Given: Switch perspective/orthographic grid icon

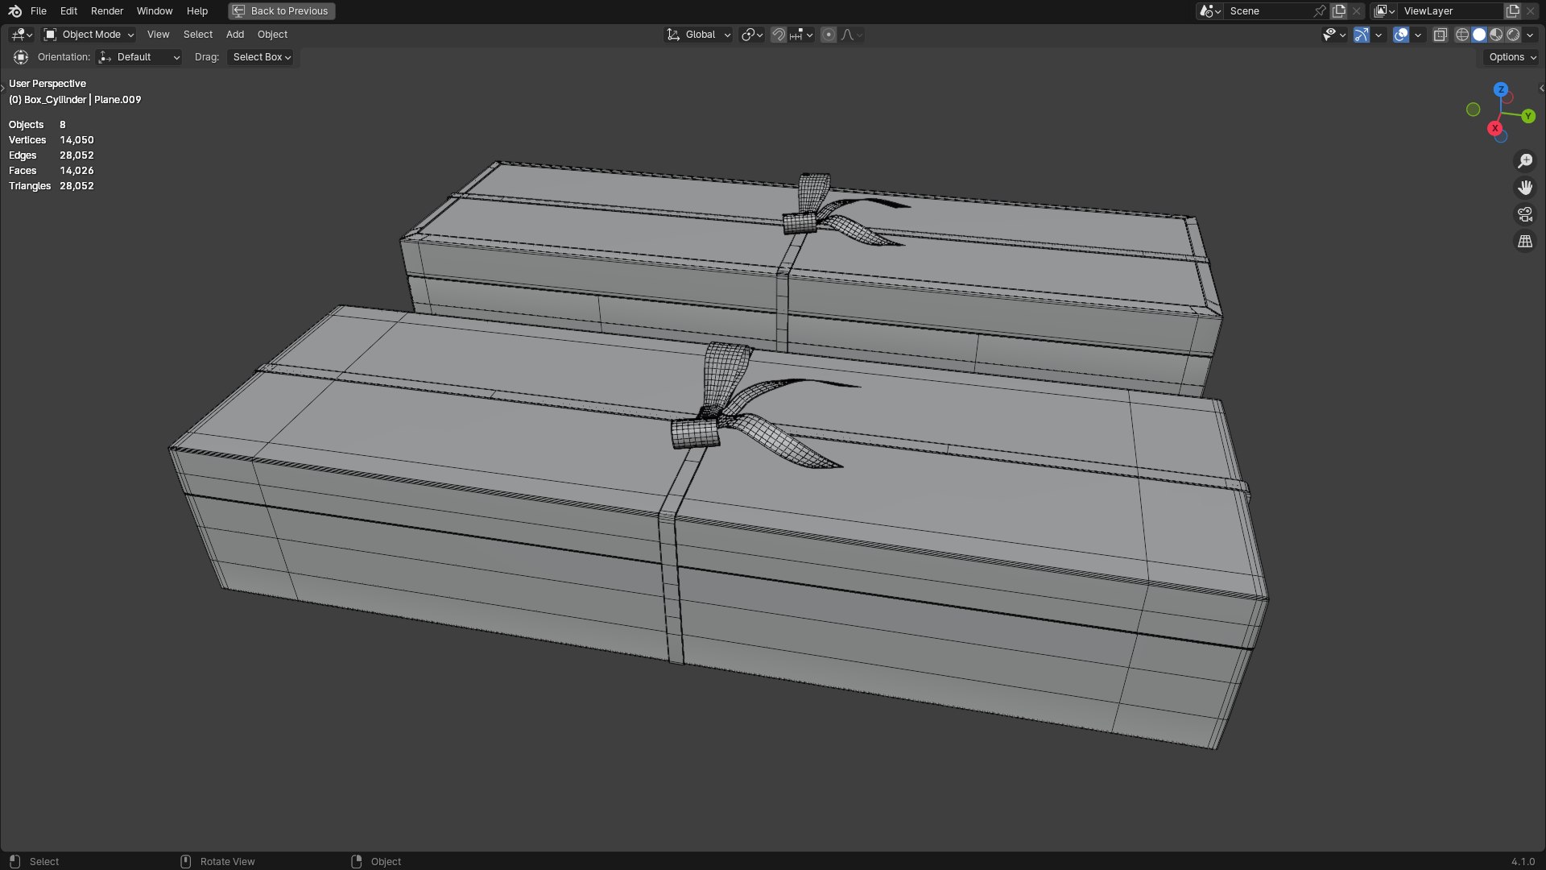Looking at the screenshot, I should point(1525,241).
